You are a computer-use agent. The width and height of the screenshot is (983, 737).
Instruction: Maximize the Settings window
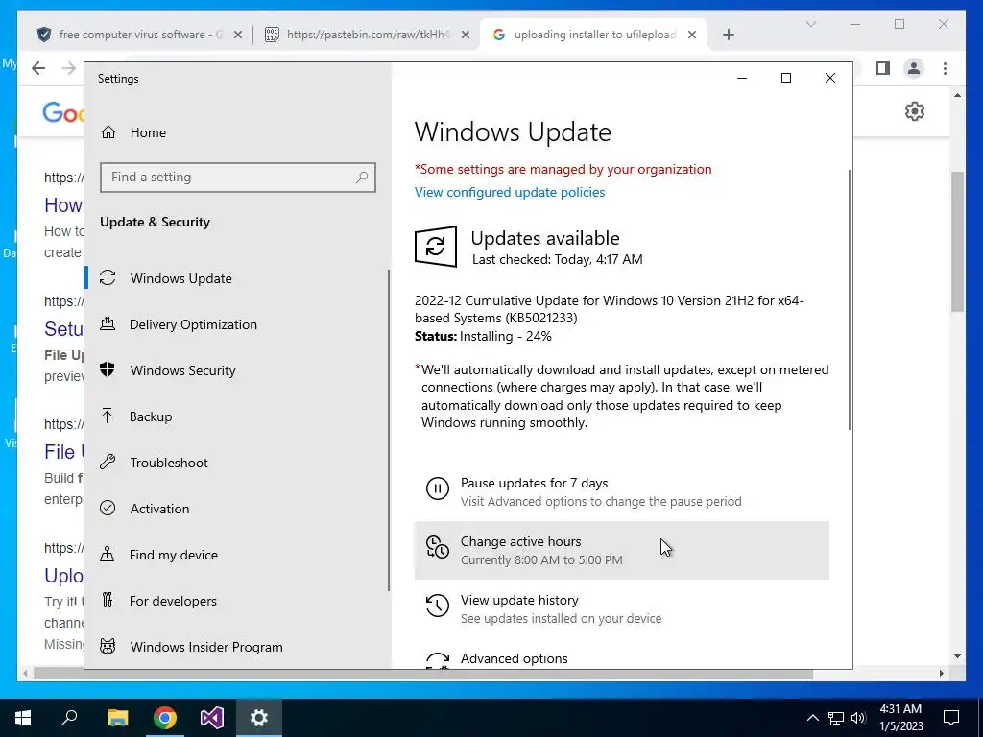(x=785, y=78)
